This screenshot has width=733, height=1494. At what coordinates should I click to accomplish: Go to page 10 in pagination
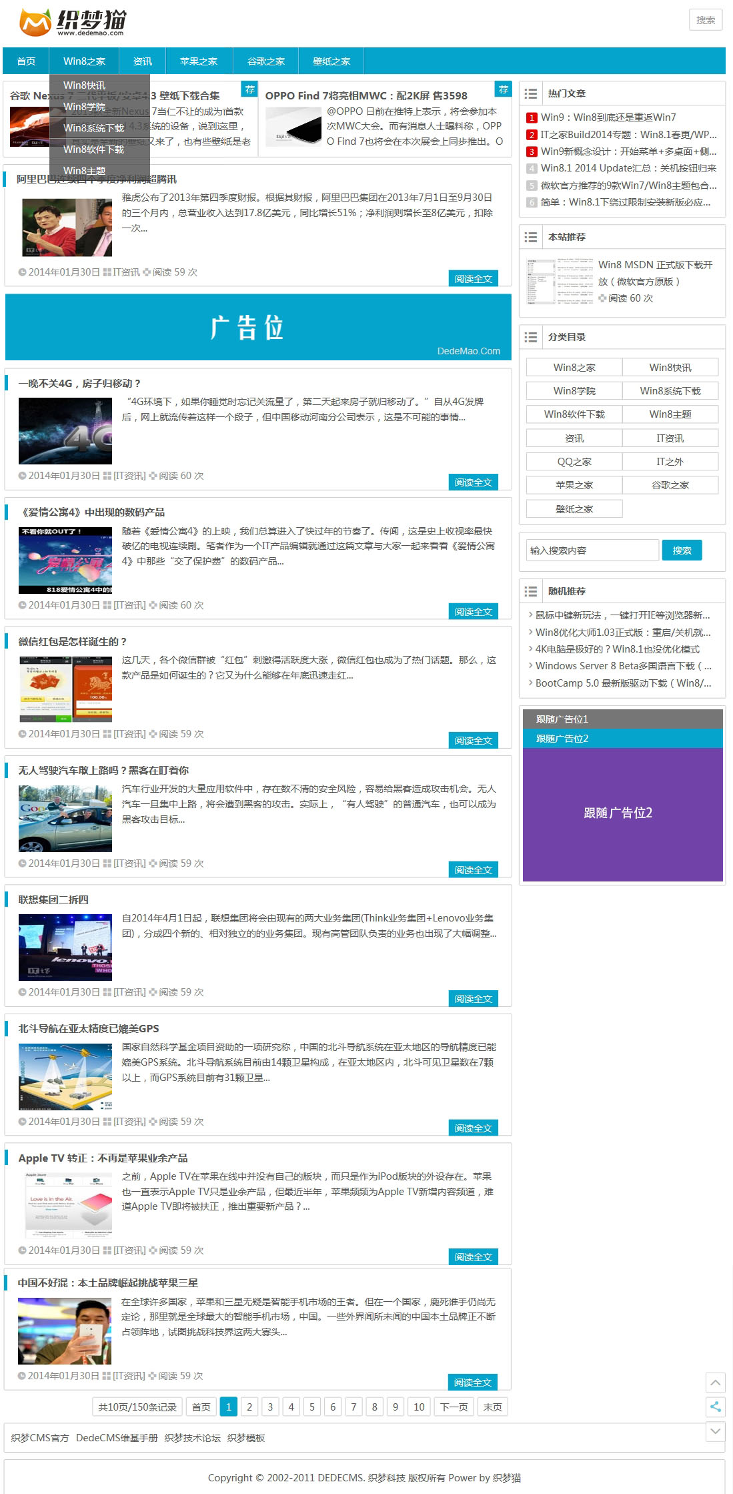pos(419,1407)
